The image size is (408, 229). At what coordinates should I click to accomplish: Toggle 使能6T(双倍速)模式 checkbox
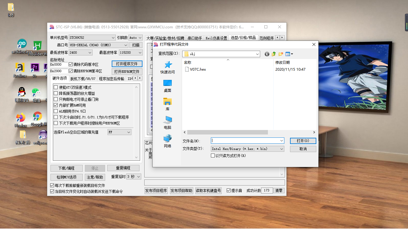[56, 87]
